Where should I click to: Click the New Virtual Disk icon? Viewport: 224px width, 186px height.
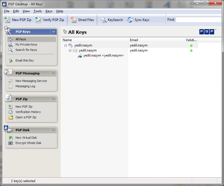[11, 138]
